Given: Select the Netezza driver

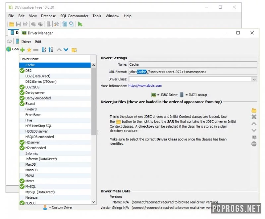Looking at the screenshot, I should point(55,197).
